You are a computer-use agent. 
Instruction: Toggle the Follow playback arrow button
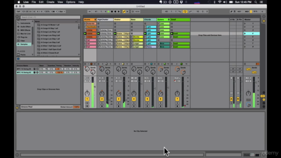(x=89, y=11)
